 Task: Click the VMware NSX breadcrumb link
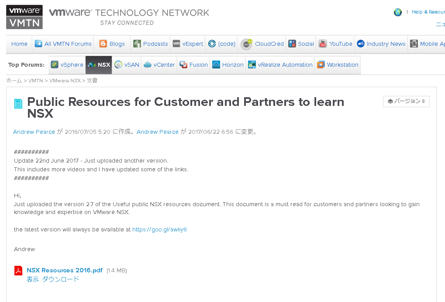point(65,81)
